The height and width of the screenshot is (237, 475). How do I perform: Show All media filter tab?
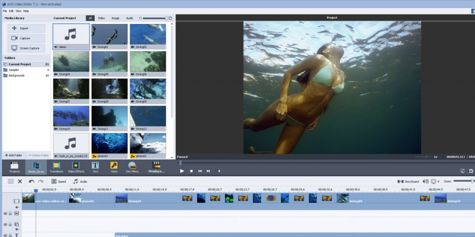90,18
